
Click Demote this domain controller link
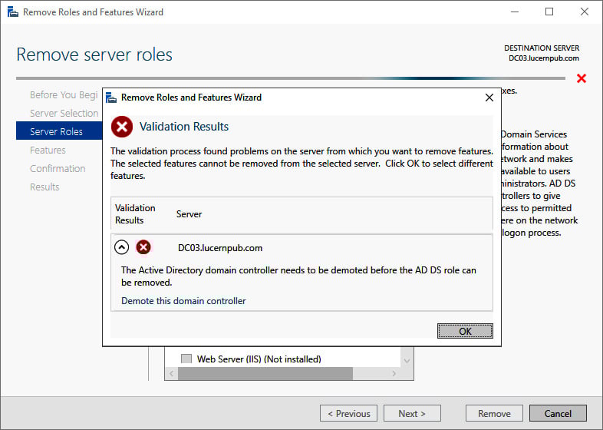click(183, 301)
